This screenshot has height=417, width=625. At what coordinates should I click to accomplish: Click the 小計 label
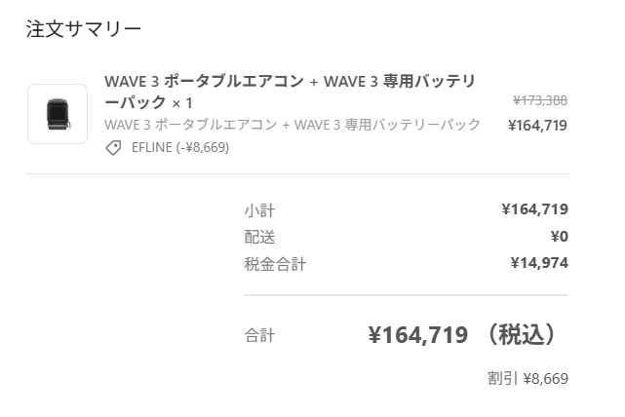[x=259, y=210]
